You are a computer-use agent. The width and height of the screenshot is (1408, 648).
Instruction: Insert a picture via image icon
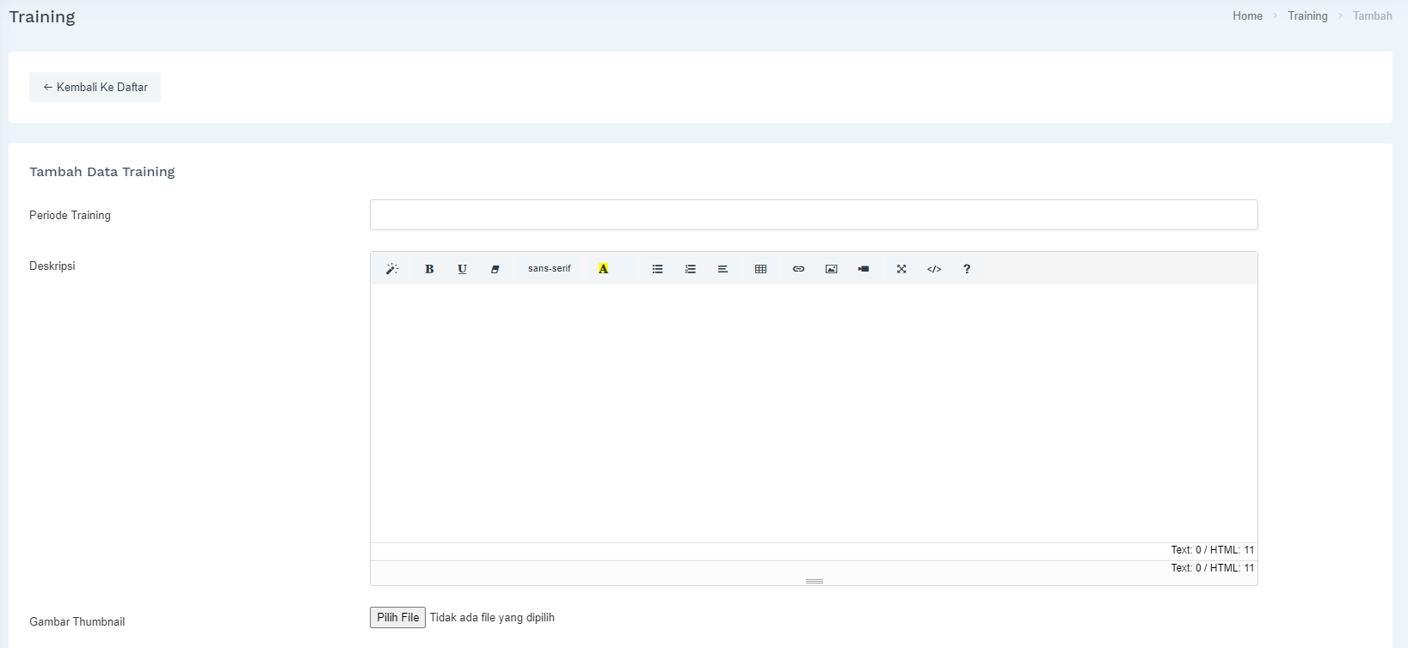pyautogui.click(x=831, y=269)
